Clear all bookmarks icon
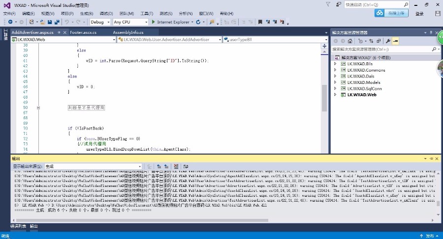Image resolution: width=443 pixels, height=239 pixels. tap(282, 22)
